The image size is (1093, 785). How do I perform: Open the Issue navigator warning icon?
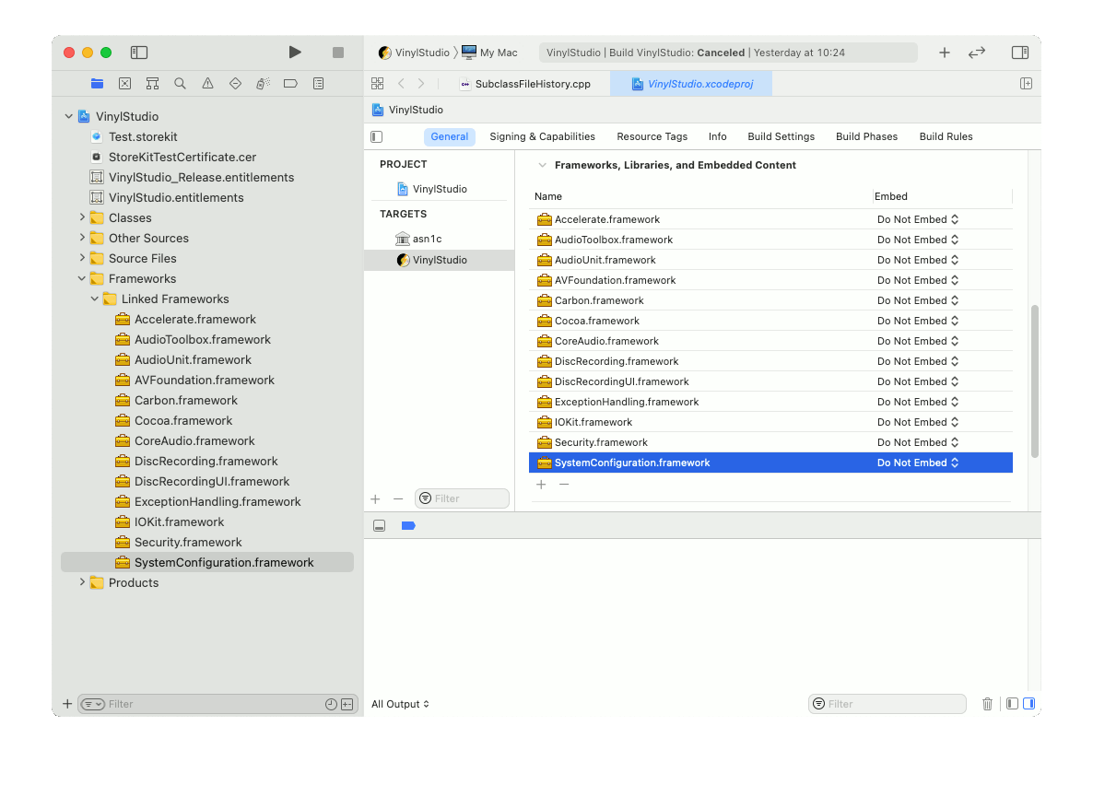[207, 84]
